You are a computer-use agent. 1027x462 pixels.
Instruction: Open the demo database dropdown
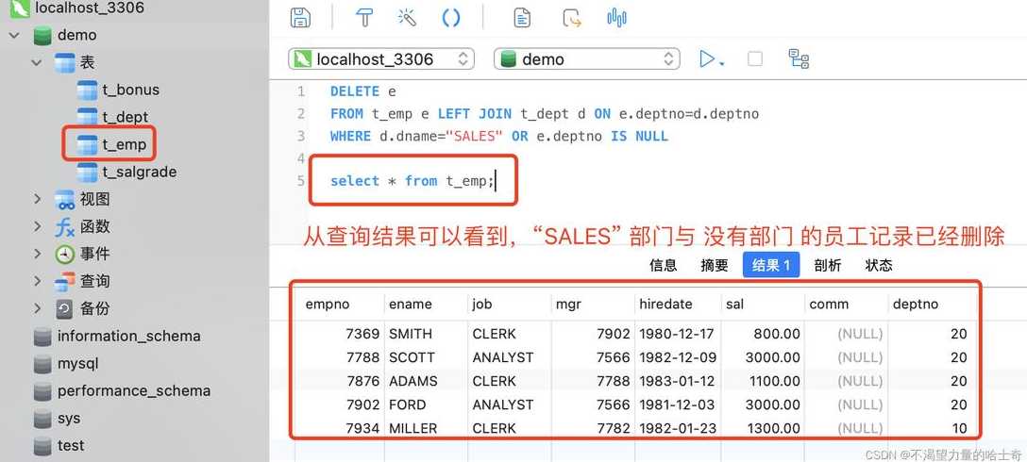click(587, 58)
